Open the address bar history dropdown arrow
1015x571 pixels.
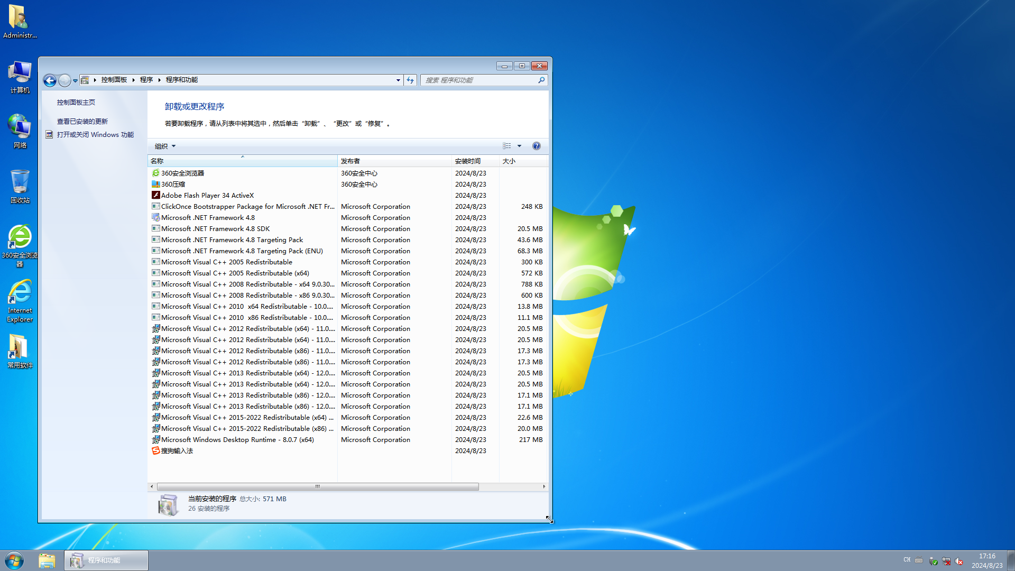pyautogui.click(x=398, y=80)
